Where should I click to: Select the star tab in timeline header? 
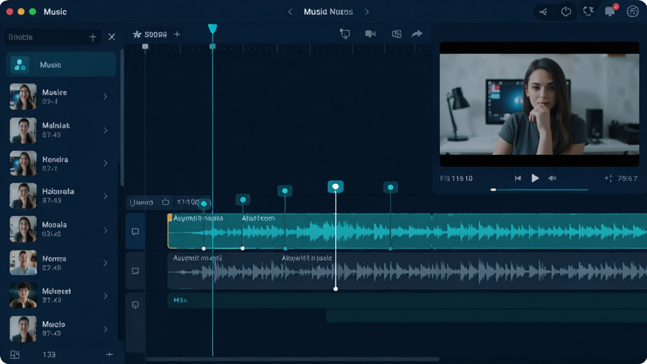pyautogui.click(x=150, y=34)
